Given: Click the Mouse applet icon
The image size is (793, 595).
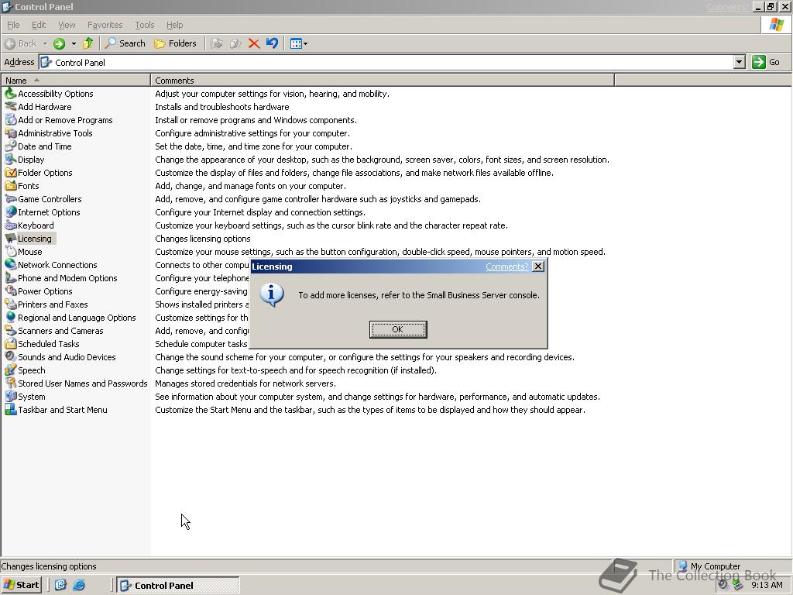Looking at the screenshot, I should point(10,252).
